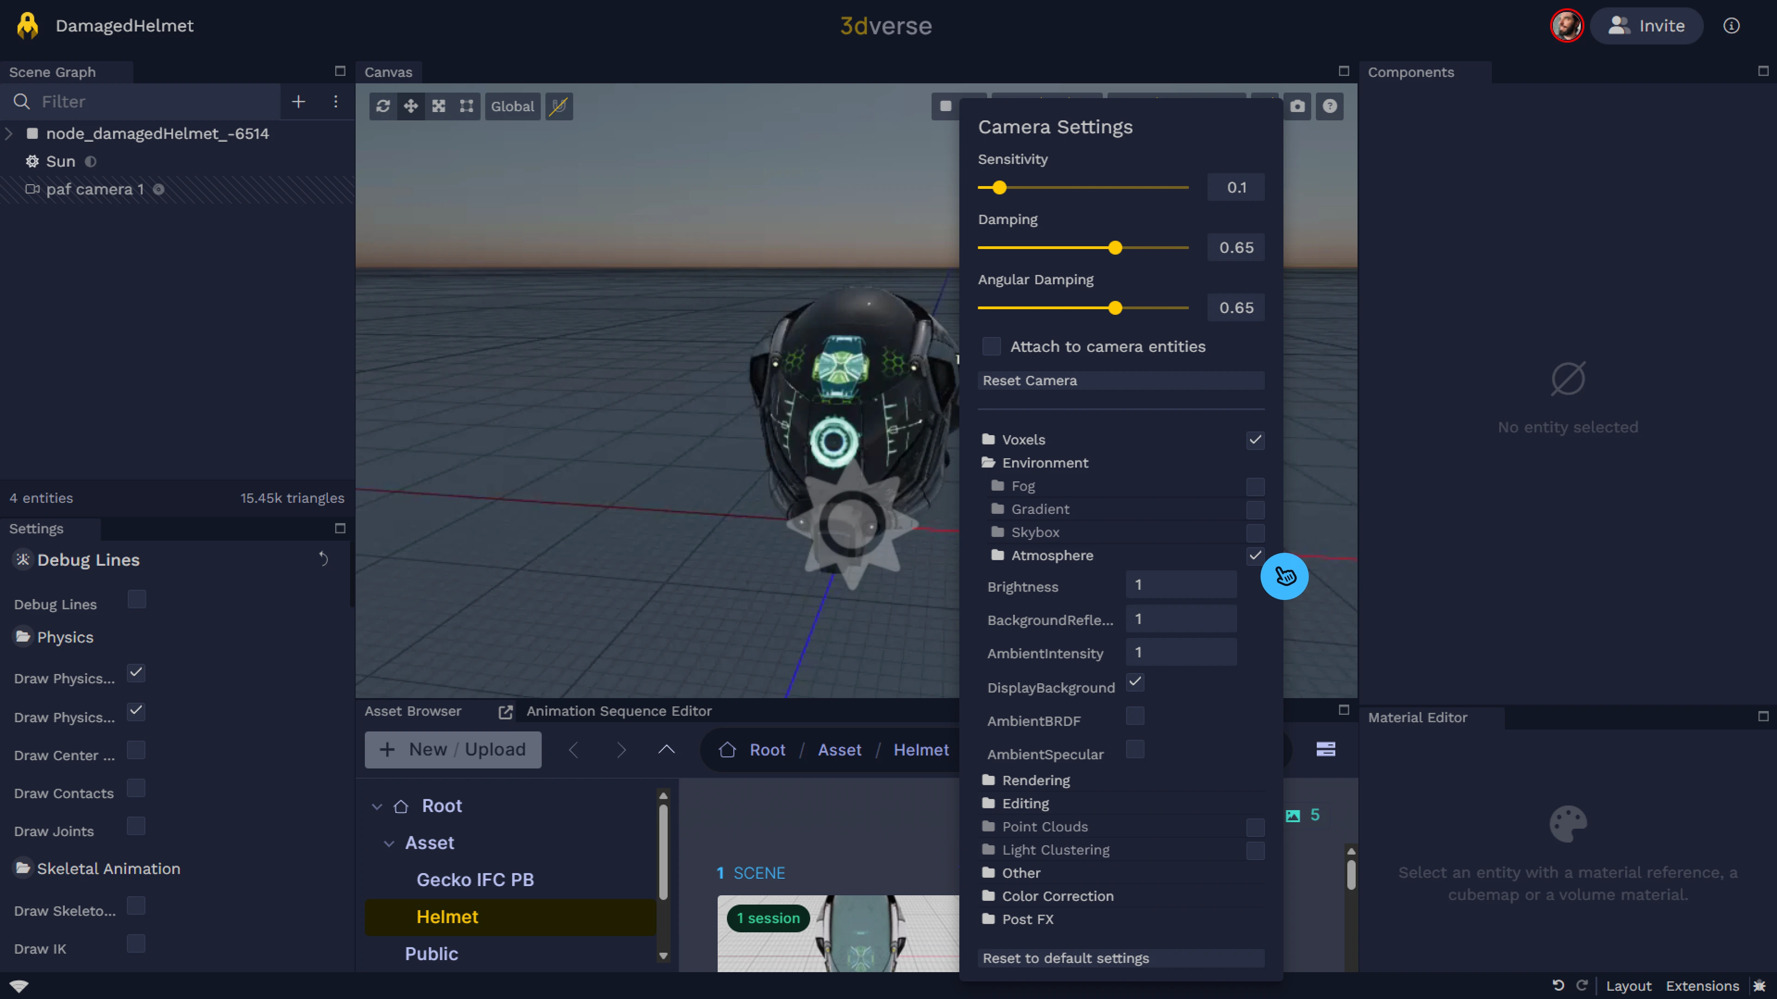Toggle asset browser list view icon
1777x999 pixels.
[x=1325, y=749]
